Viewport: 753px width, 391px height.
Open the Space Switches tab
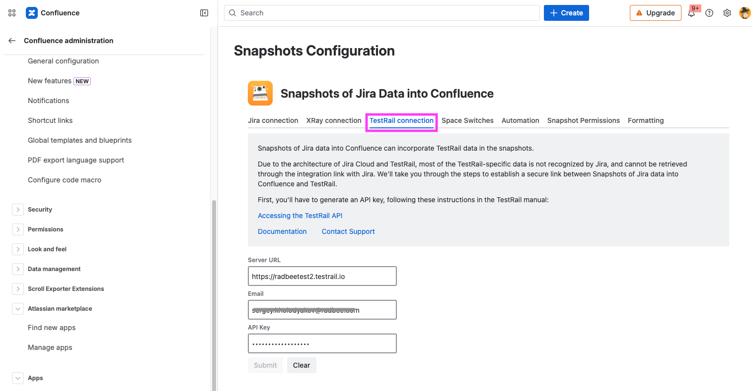(x=467, y=120)
